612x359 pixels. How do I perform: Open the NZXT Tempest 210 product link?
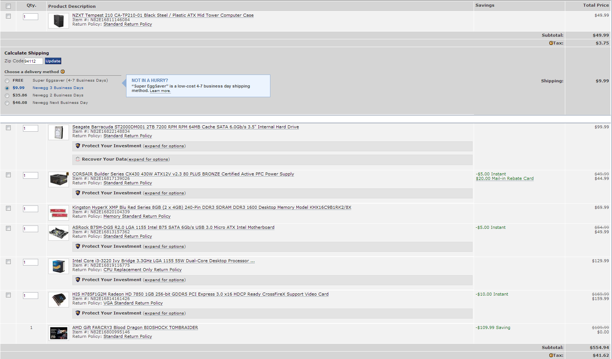163,15
